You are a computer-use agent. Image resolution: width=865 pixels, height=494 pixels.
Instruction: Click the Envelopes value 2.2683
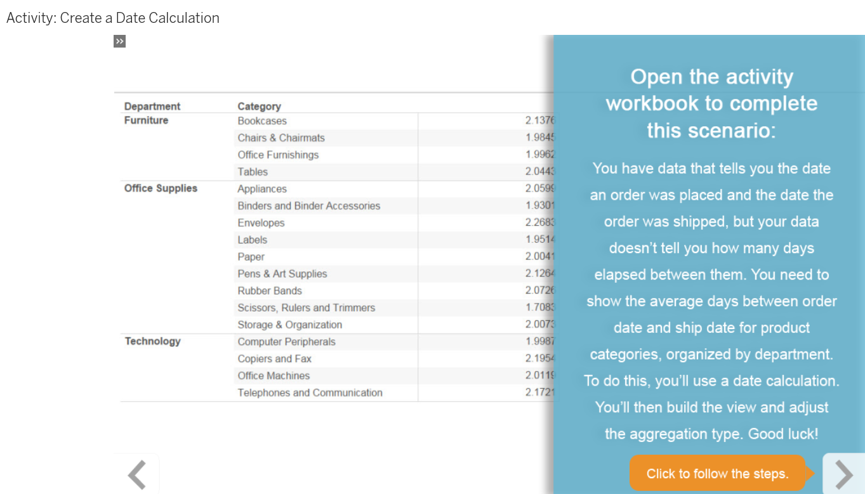539,223
